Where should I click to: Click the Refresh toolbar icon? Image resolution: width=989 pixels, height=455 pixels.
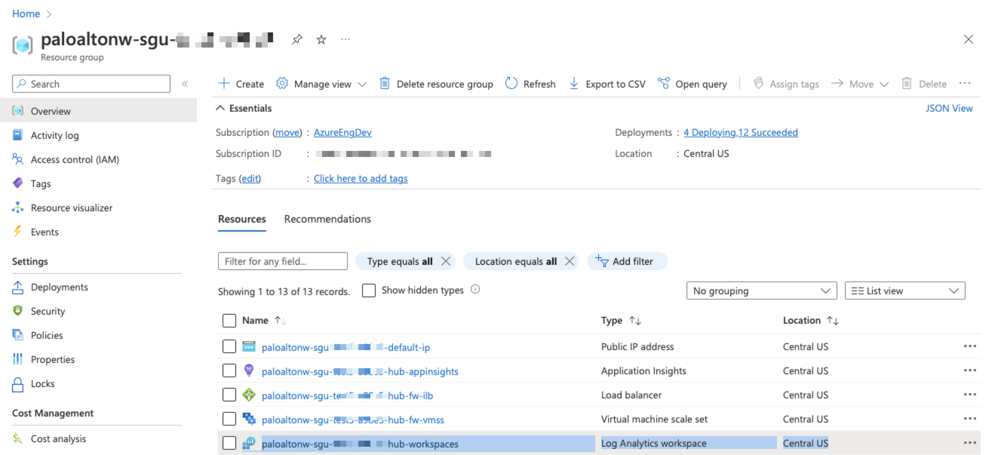[511, 83]
